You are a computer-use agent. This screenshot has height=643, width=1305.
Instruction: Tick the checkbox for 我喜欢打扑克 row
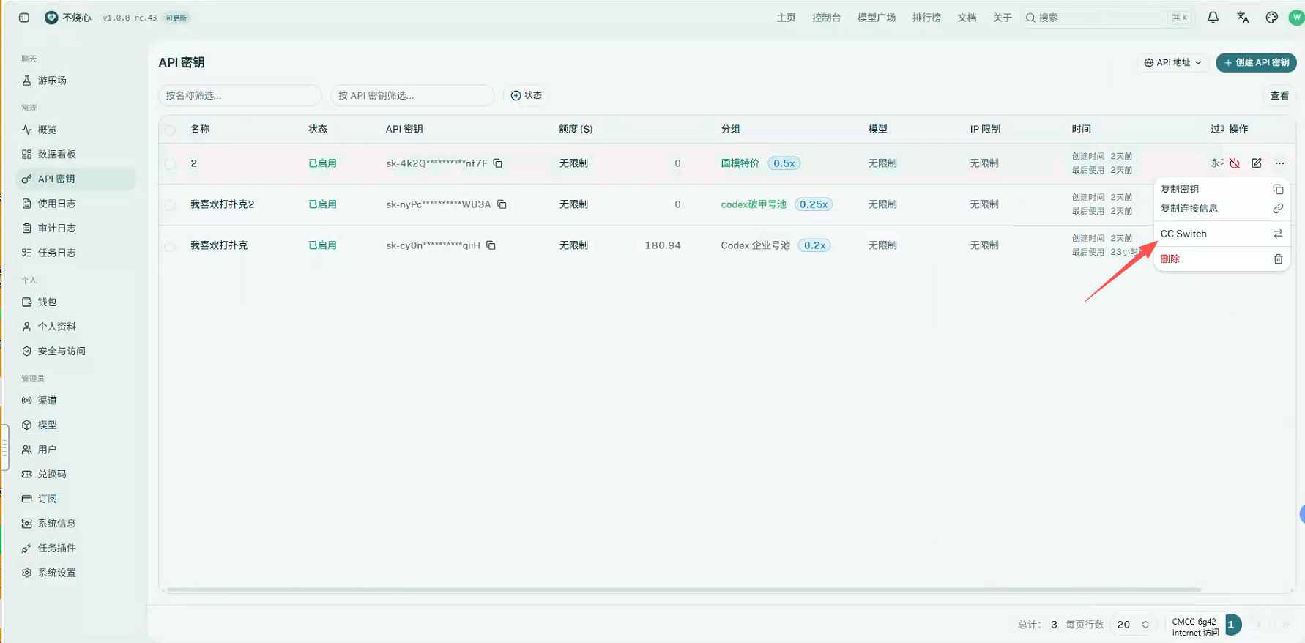(x=170, y=246)
